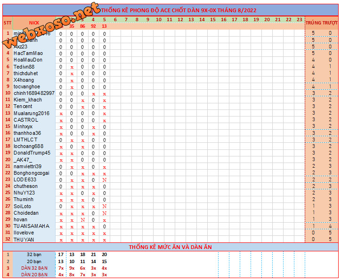Click the 'TRÚNG' column header
The height and width of the screenshot is (280, 341).
click(x=313, y=23)
